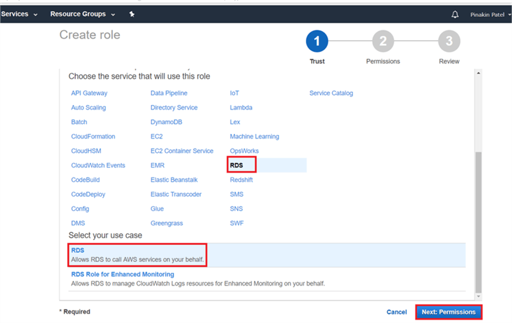Screen dimensions: 512x323
Task: Expand the Resource Groups dropdown
Action: coord(83,14)
